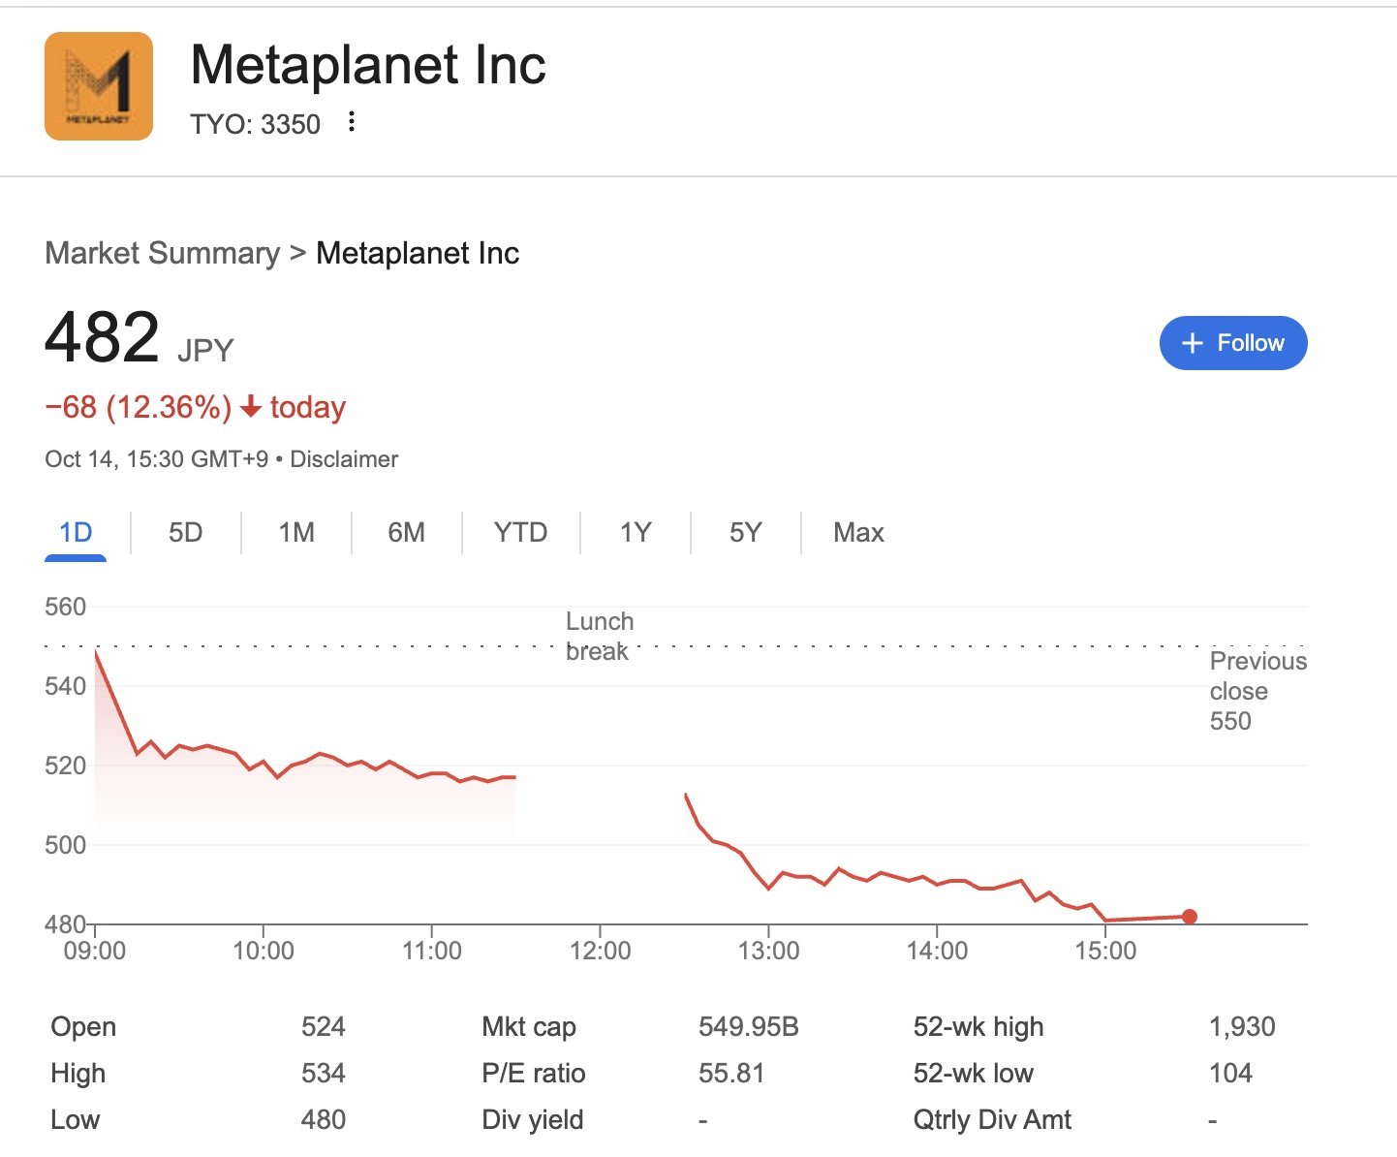
Task: Click the Previous close 550 label
Action: point(1257,691)
